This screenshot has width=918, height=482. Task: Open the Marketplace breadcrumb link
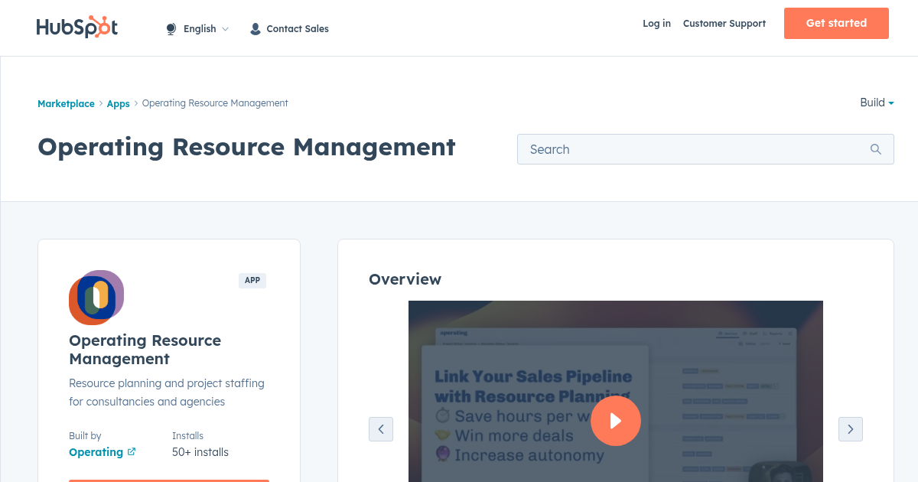[x=66, y=103]
